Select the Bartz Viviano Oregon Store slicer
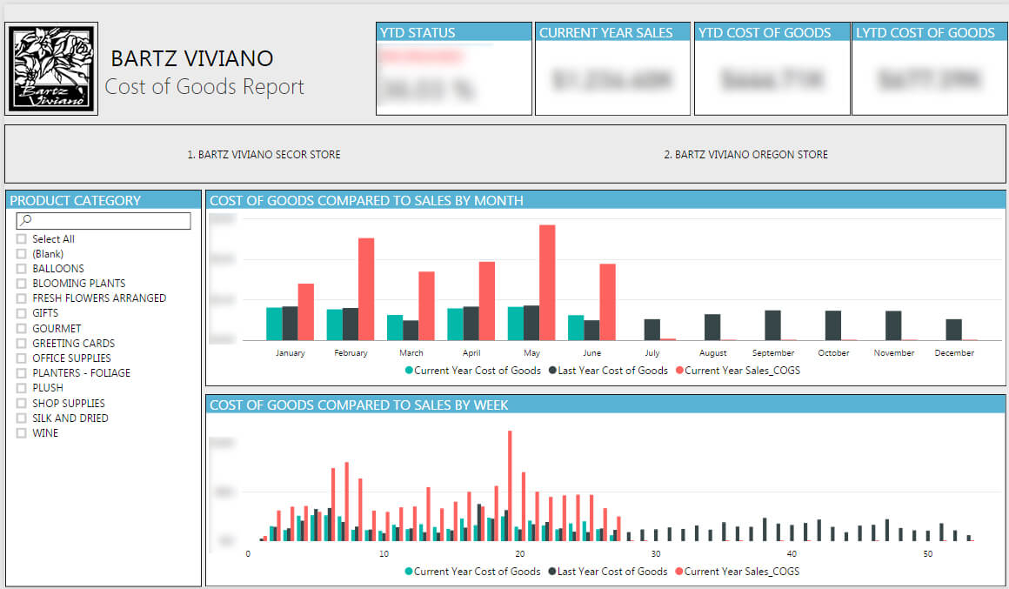Screen dimensions: 1009x589 pos(745,155)
